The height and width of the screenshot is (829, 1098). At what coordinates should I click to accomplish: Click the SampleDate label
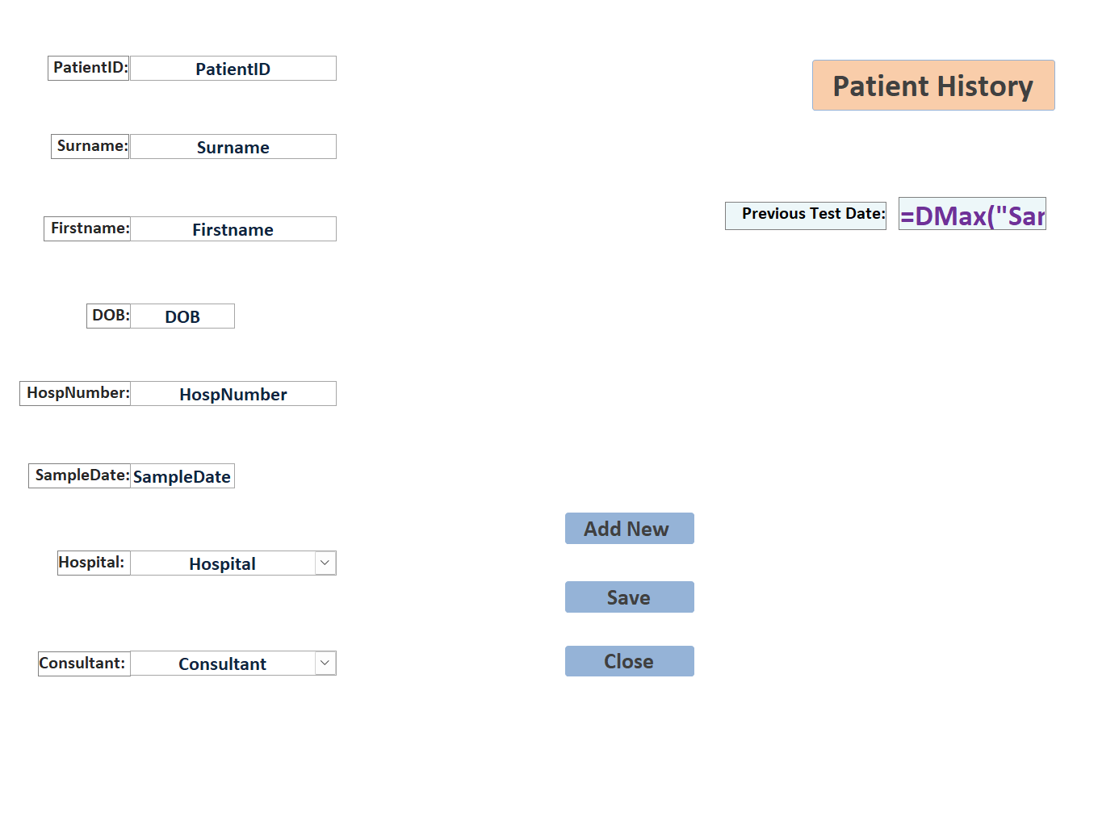81,475
